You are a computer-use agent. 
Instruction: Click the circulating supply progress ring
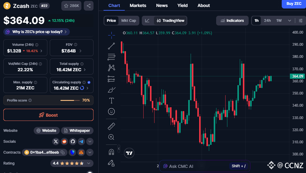pyautogui.click(x=82, y=88)
